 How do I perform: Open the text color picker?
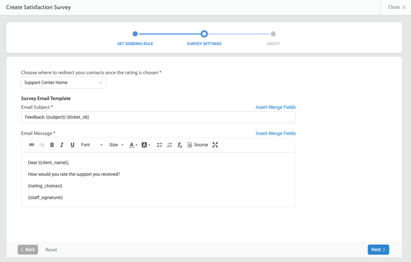pyautogui.click(x=132, y=145)
